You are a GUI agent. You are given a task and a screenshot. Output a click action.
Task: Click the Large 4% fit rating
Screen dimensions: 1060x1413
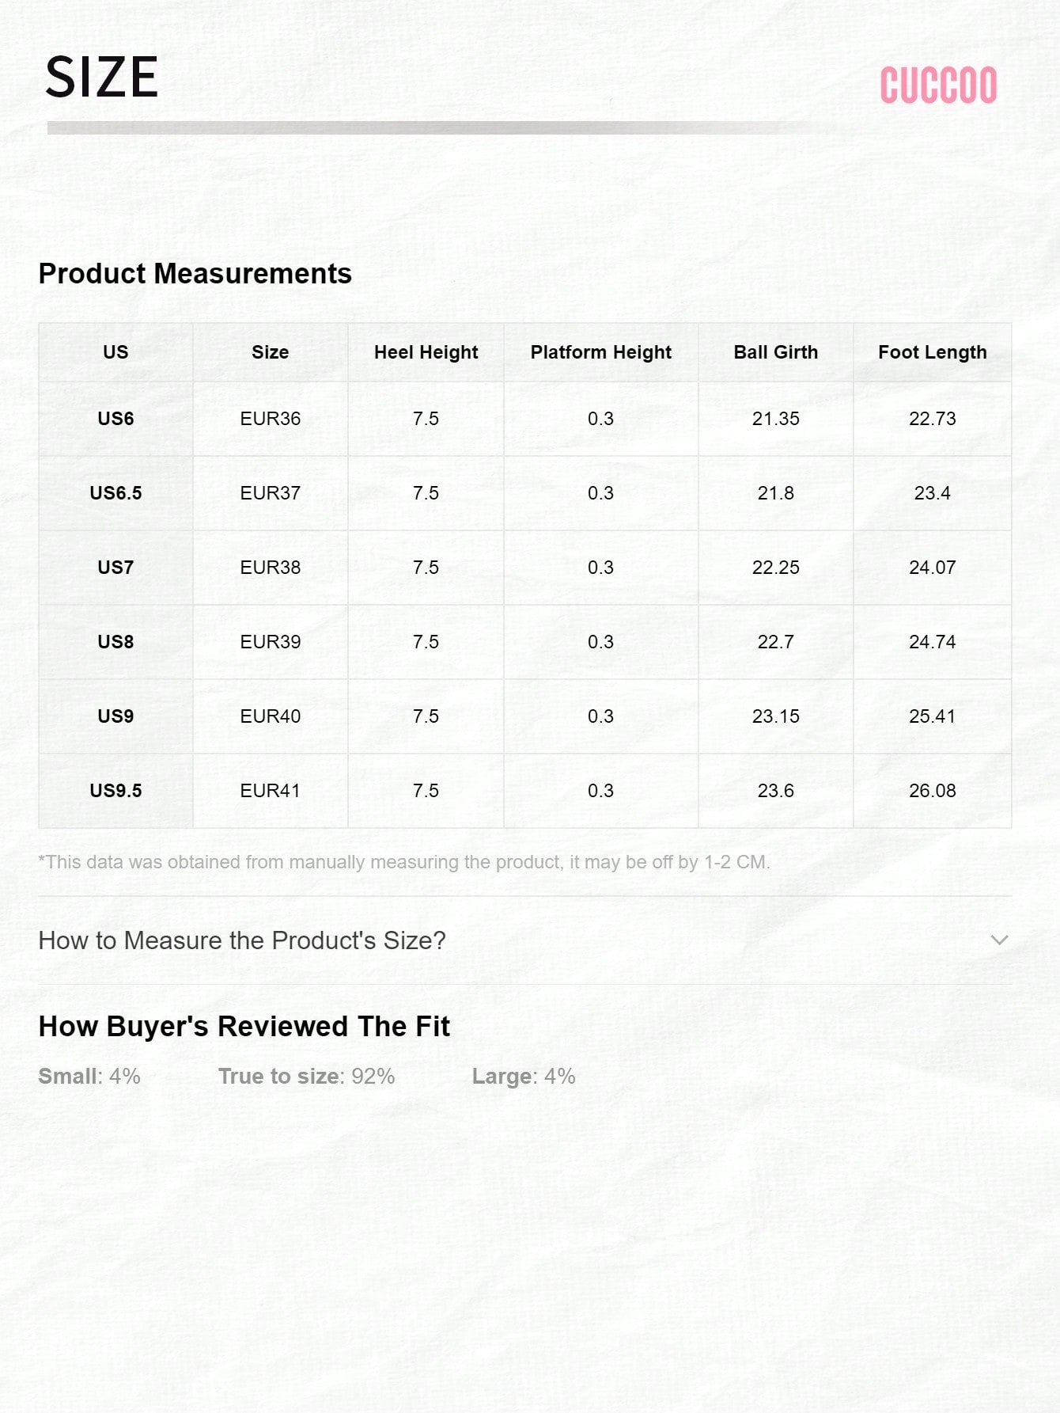[524, 1077]
